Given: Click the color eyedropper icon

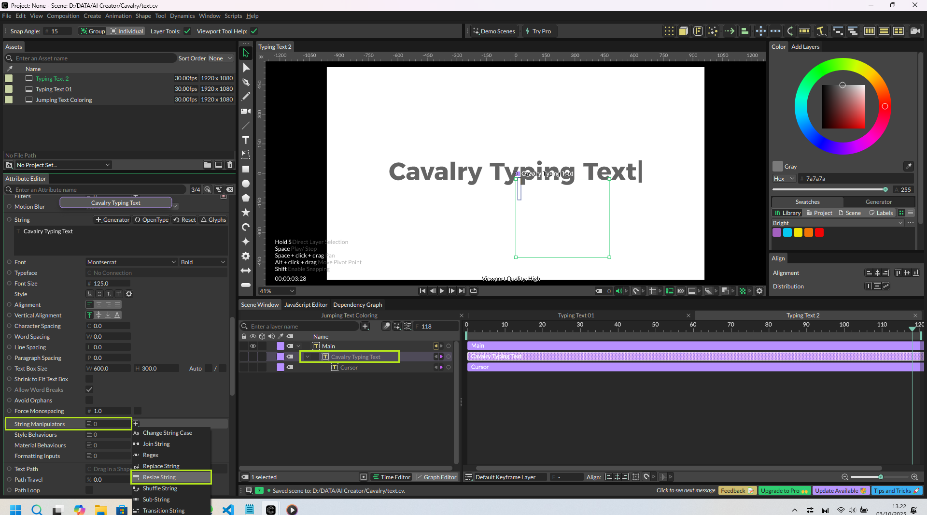Looking at the screenshot, I should tap(908, 166).
